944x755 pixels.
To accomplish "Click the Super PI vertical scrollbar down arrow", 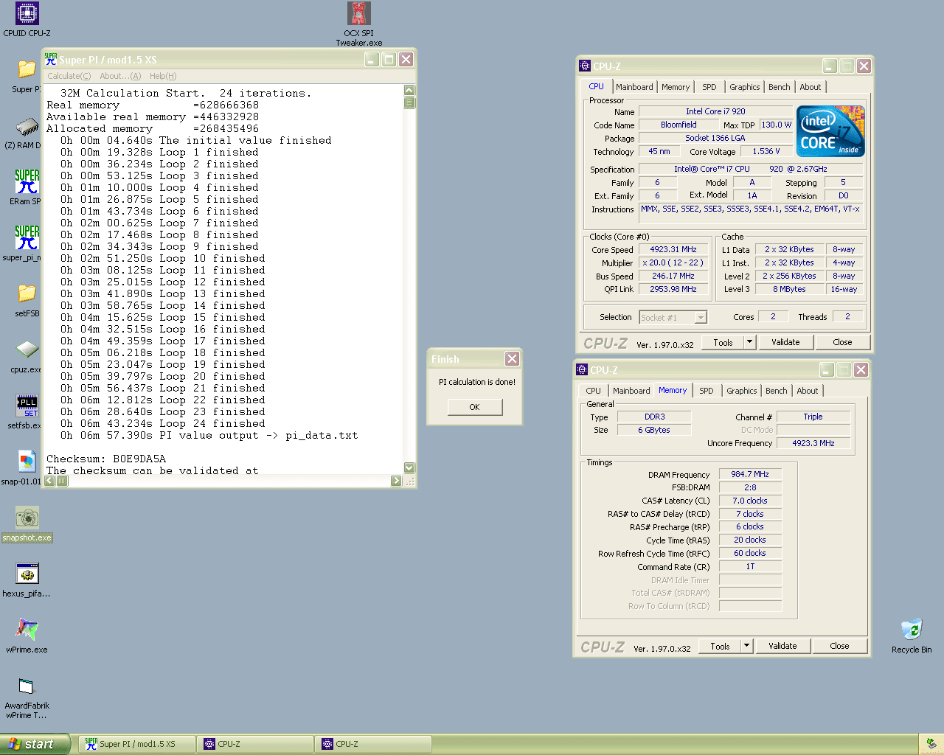I will tap(409, 467).
